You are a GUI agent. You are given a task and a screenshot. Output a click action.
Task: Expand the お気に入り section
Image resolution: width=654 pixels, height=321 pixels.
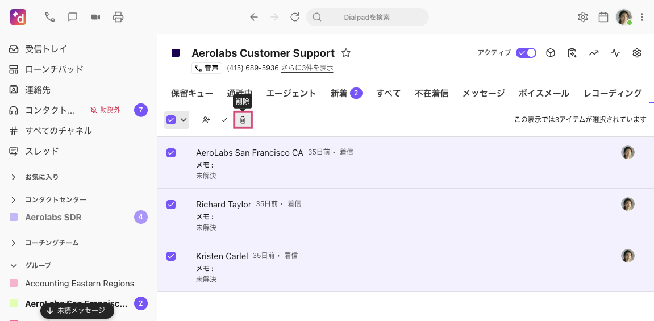pos(14,177)
